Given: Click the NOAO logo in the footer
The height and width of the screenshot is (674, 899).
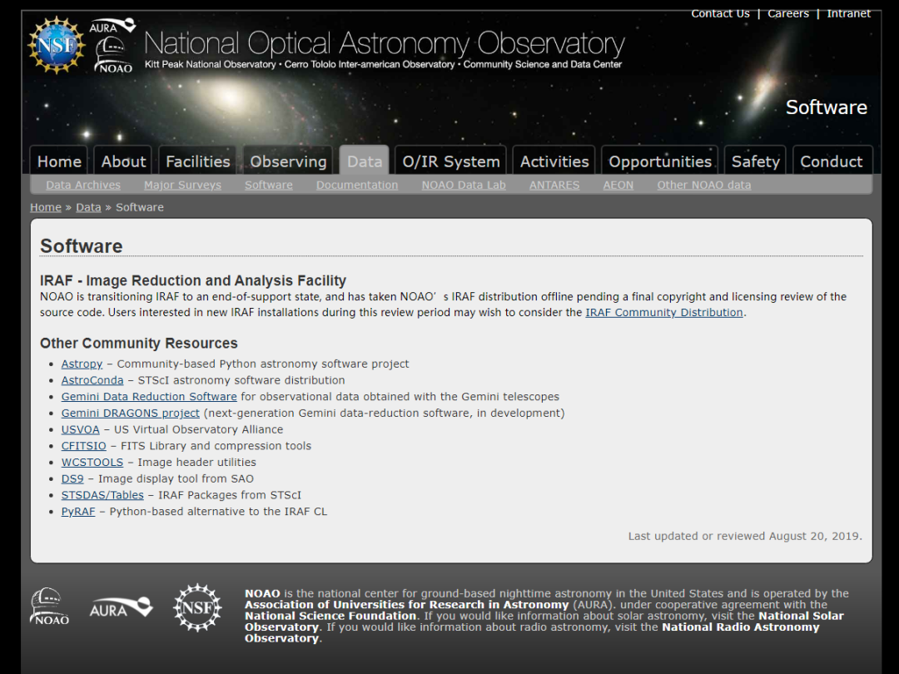Looking at the screenshot, I should 49,607.
